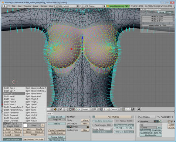Toggle Auto Smooth option
The height and width of the screenshot is (142, 176).
click(x=57, y=117)
